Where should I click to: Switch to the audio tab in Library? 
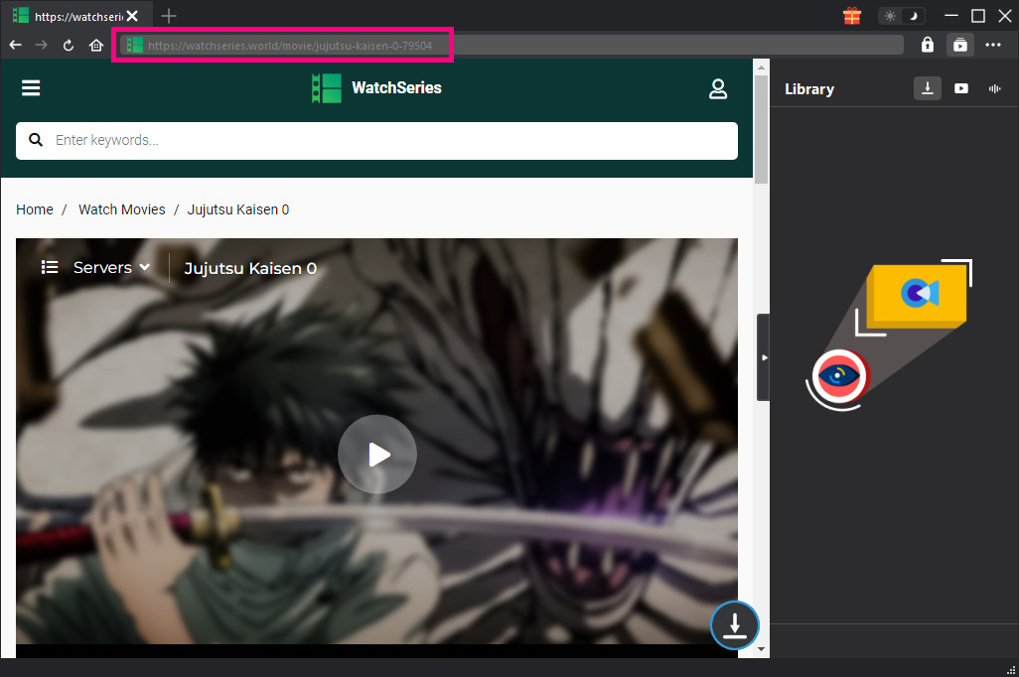[995, 88]
